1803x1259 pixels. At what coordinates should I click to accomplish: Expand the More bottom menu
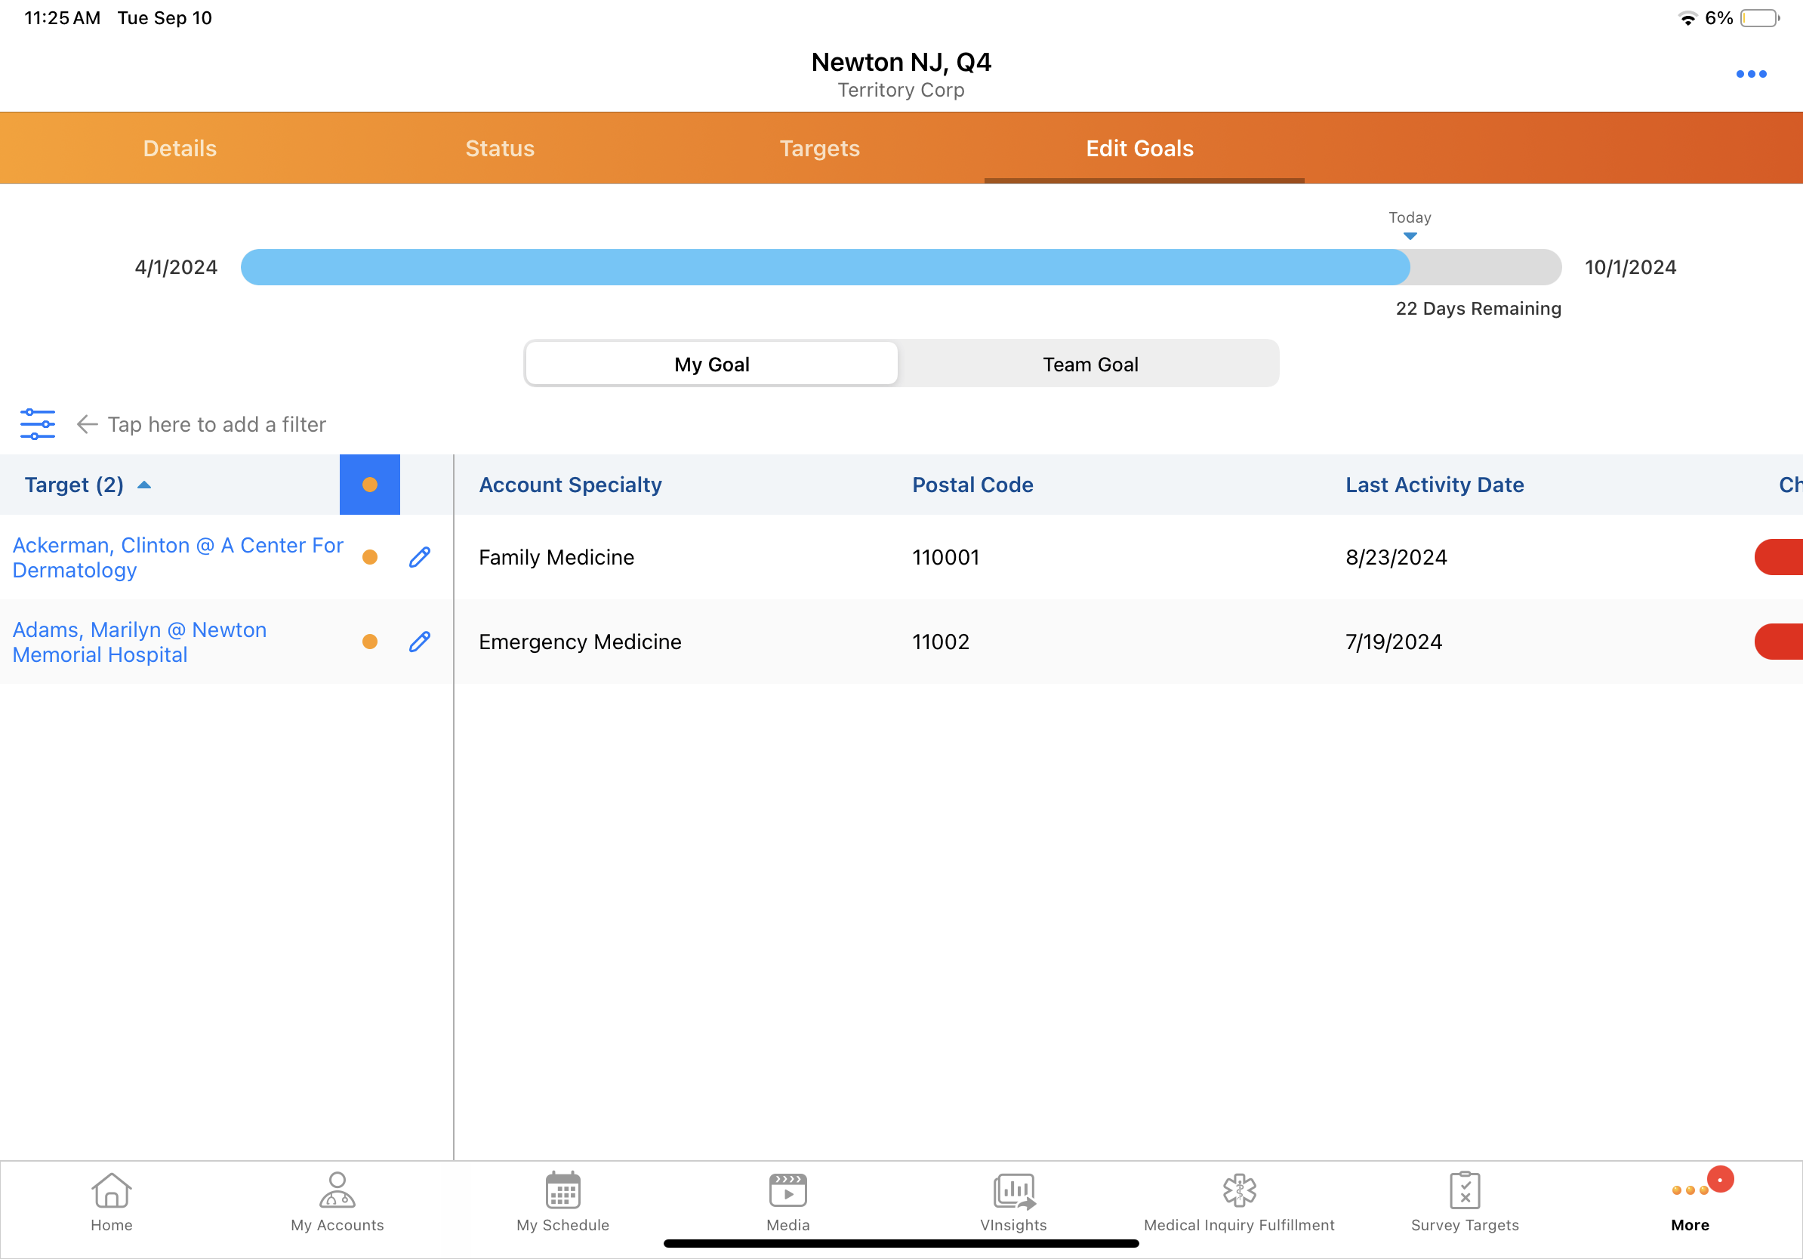pyautogui.click(x=1689, y=1201)
